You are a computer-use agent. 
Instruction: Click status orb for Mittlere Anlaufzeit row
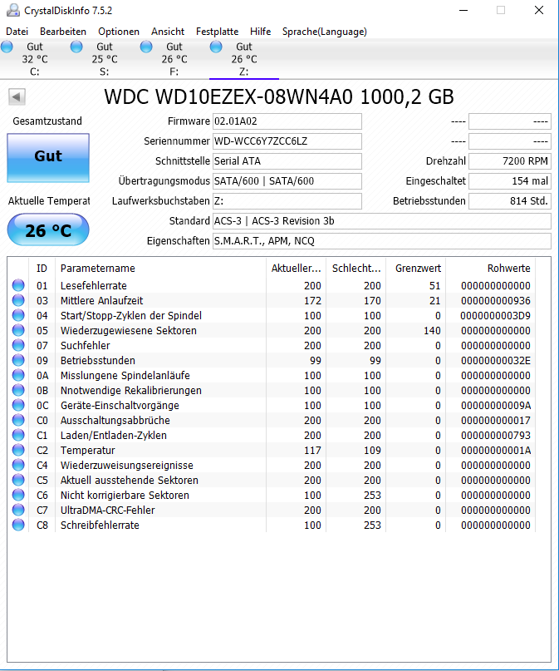[18, 300]
